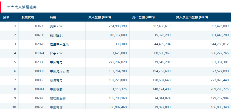
Task: Select sell amount 79,649,281
Action: (162, 62)
